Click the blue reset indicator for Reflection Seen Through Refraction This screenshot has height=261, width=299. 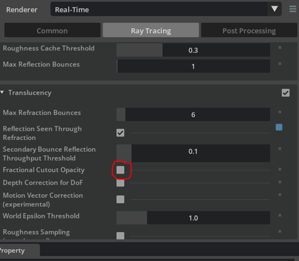click(279, 127)
